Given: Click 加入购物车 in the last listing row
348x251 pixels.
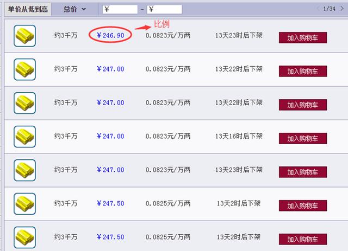Looking at the screenshot, I should coord(302,239).
